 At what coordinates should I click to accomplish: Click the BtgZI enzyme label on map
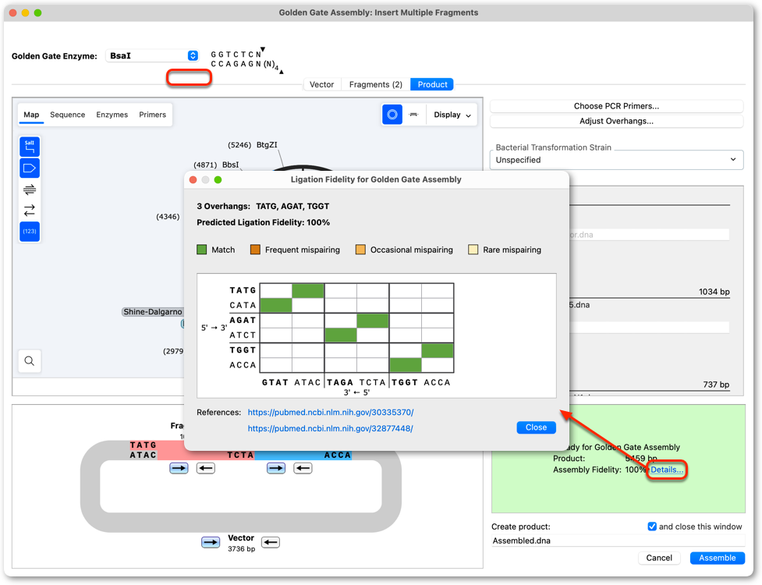267,145
